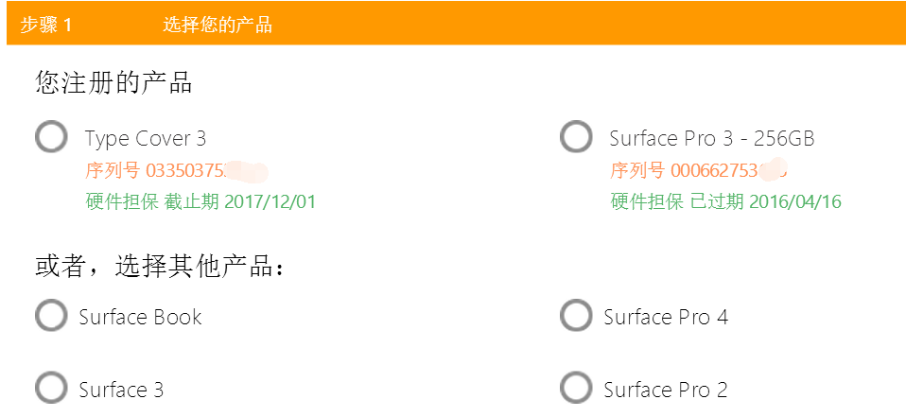Click the Surface Pro 3 序列号 serial number line

700,171
